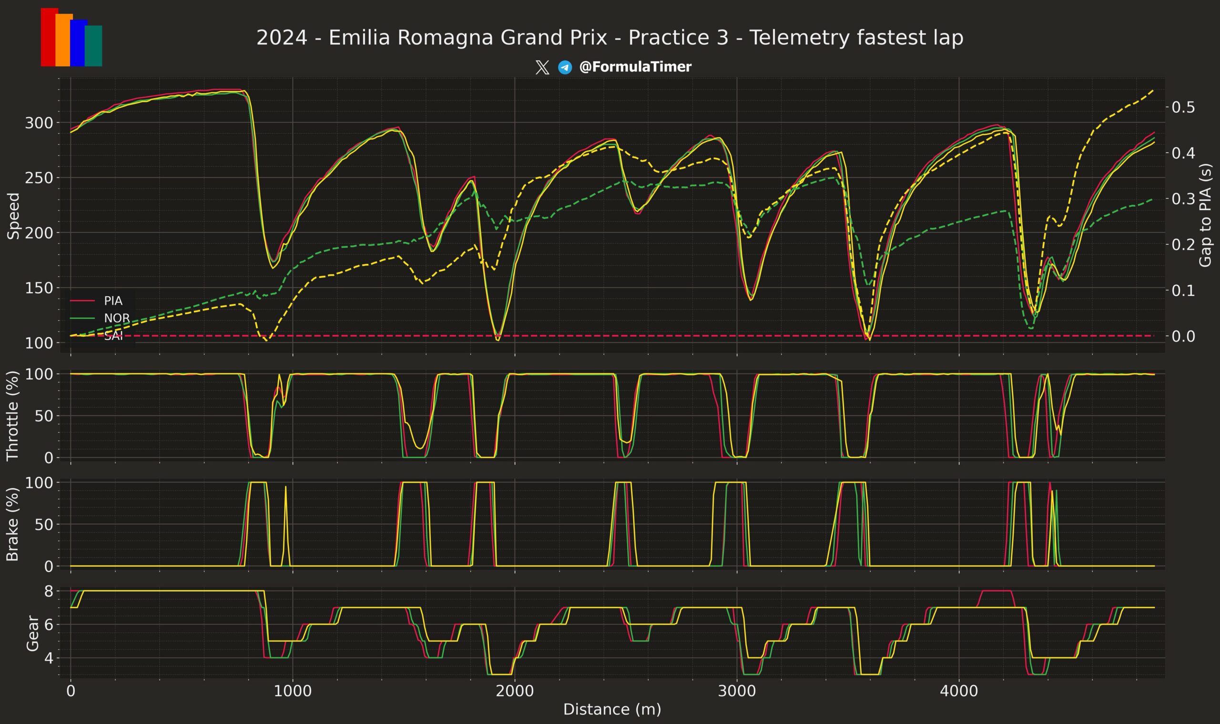Click the orange bar in the logo
Viewport: 1220px width, 724px height.
coord(63,40)
